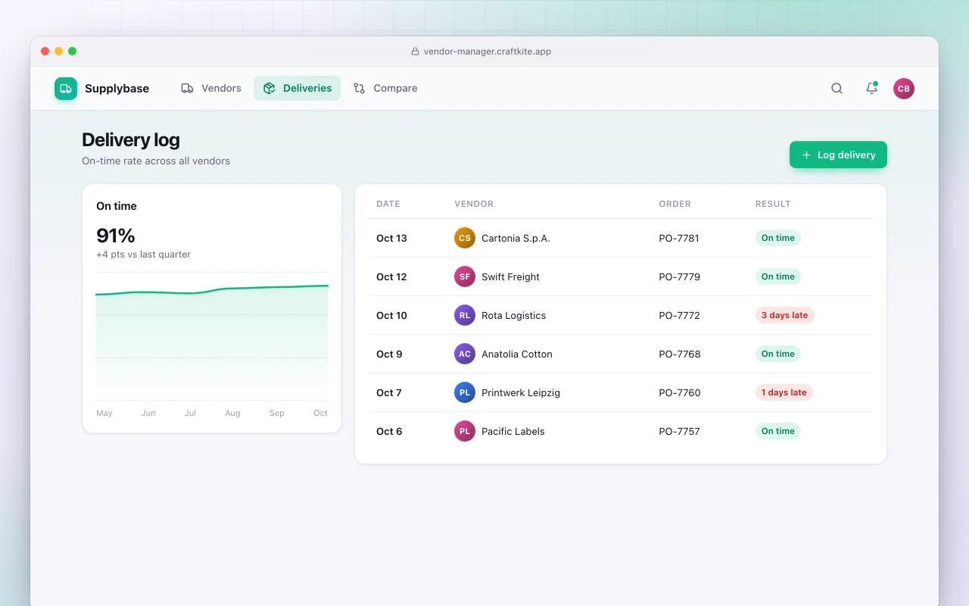
Task: Click the Anatolia Cotton vendor name
Action: point(517,354)
